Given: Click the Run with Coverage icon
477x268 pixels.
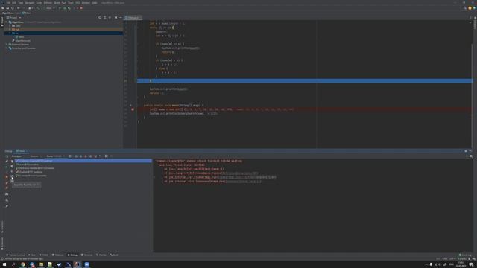Looking at the screenshot, I should 69,8.
